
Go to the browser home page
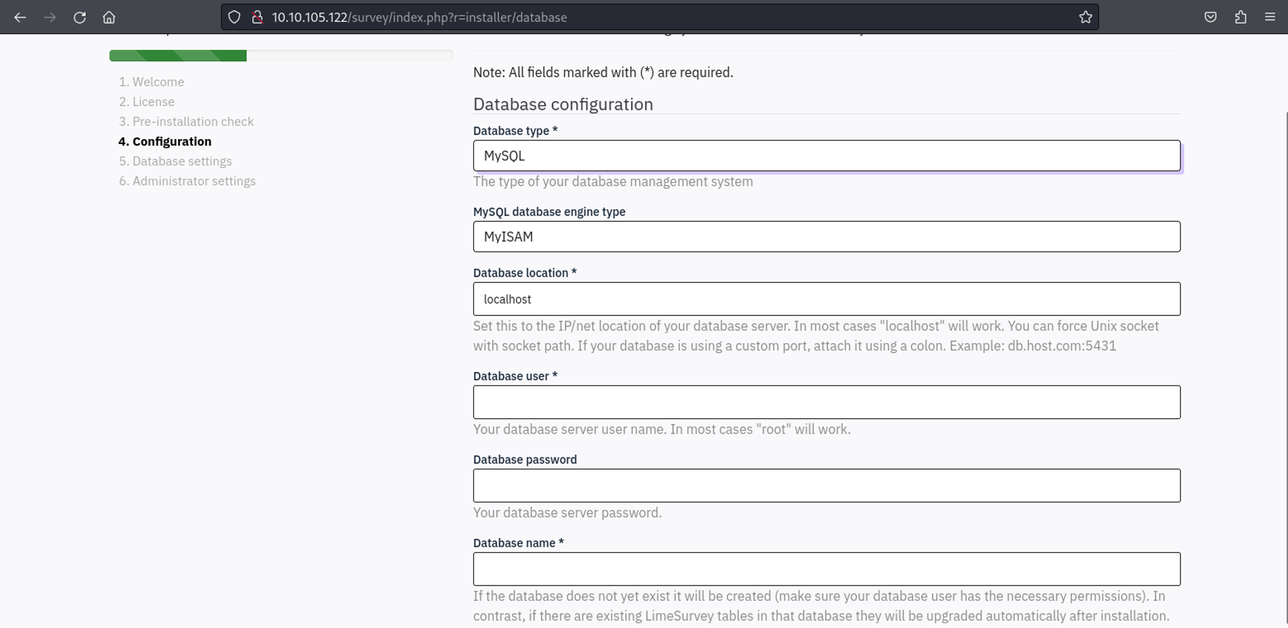pos(109,17)
